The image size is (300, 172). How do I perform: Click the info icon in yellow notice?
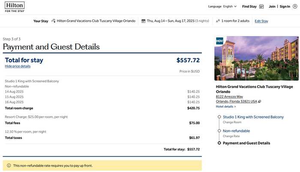(9, 166)
